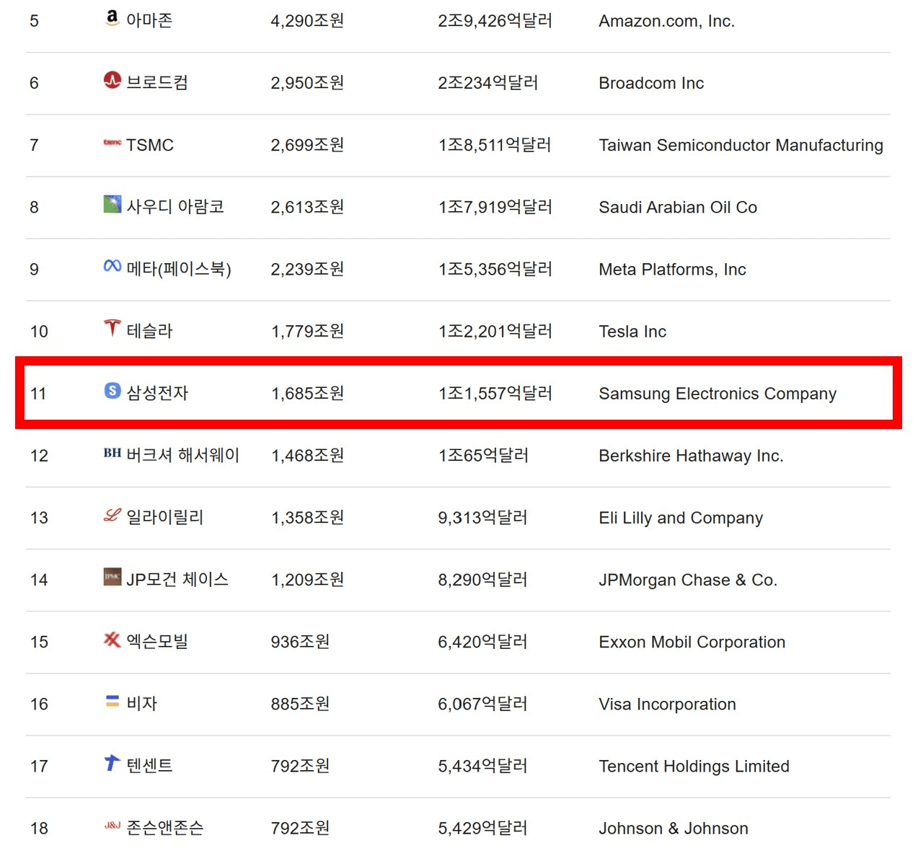Click the 1,685조원 market cap cell
Screen dimensions: 923x848
[x=307, y=393]
